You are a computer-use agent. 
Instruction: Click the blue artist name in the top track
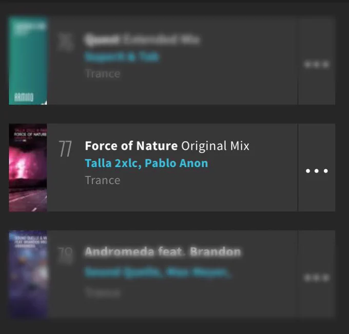click(x=122, y=57)
